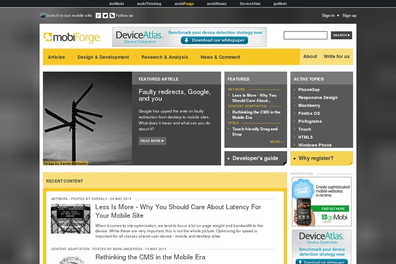396x264 pixels.
Task: Click MORE link in Featured panel
Action: [277, 142]
